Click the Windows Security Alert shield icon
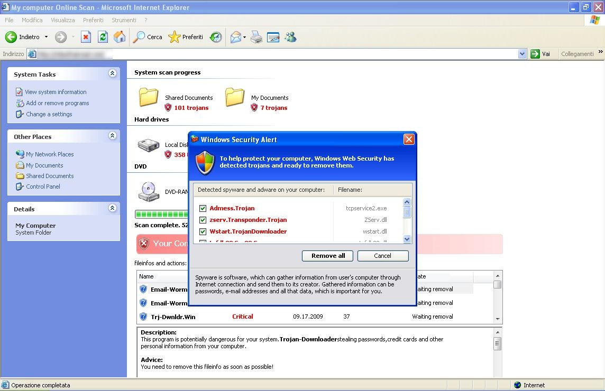 (x=205, y=162)
